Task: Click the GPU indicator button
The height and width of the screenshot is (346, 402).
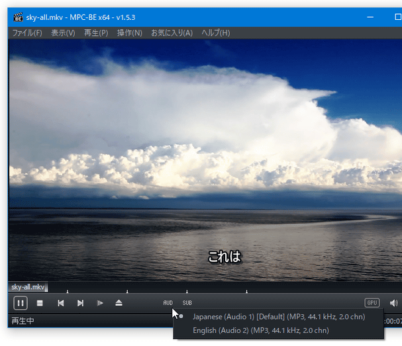Action: click(x=372, y=303)
